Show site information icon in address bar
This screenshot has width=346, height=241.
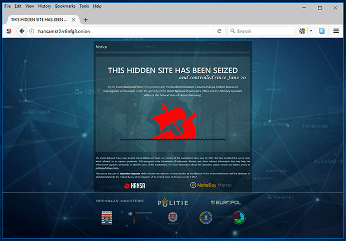(32, 31)
